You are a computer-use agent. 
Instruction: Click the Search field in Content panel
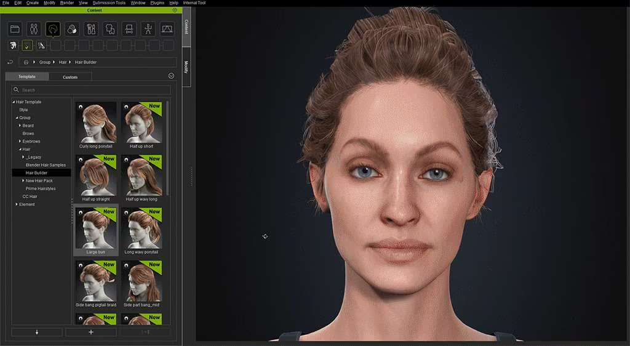coord(92,90)
